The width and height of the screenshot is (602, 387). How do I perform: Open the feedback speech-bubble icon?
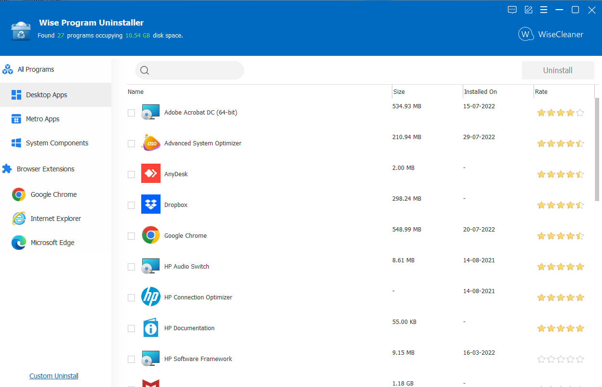511,10
